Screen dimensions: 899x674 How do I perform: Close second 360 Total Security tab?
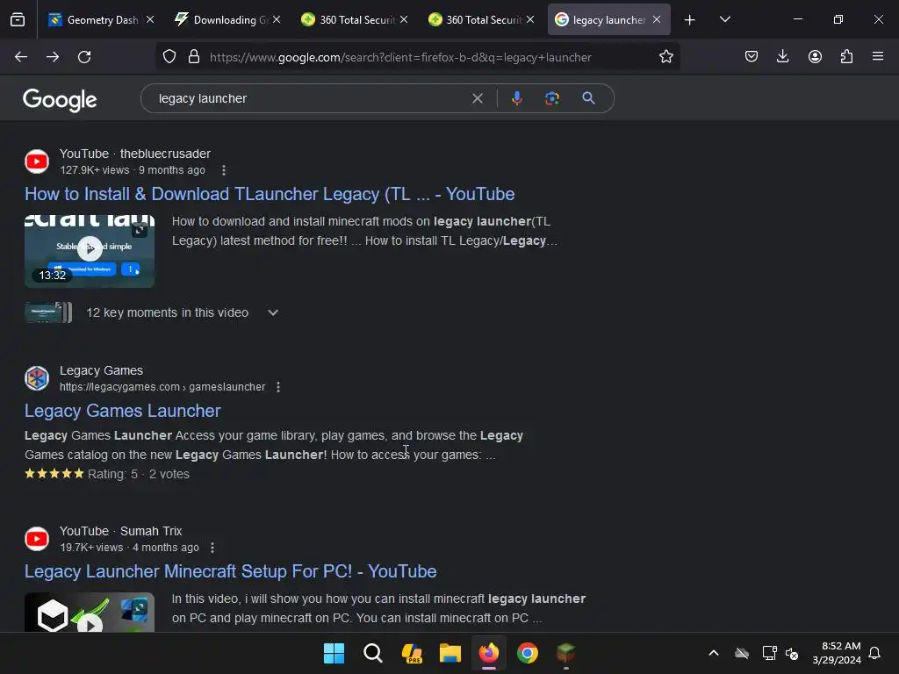pos(530,19)
